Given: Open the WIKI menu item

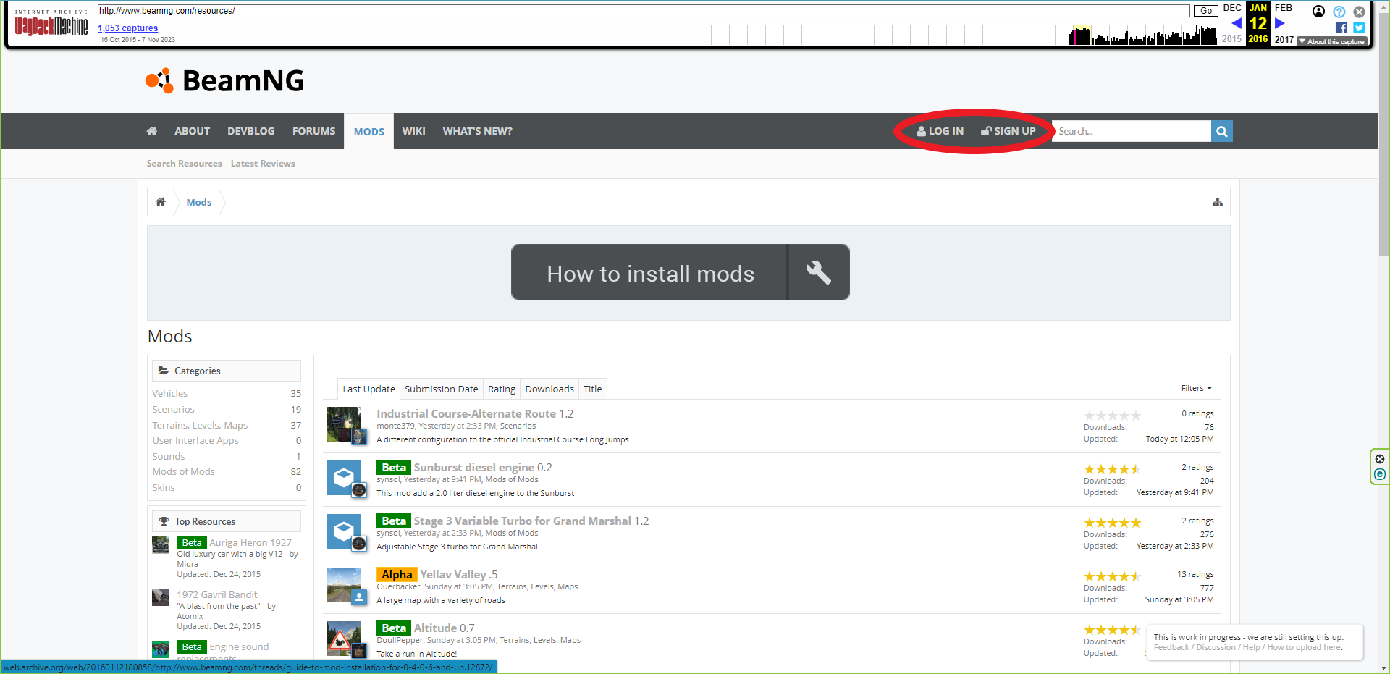Looking at the screenshot, I should pyautogui.click(x=414, y=131).
